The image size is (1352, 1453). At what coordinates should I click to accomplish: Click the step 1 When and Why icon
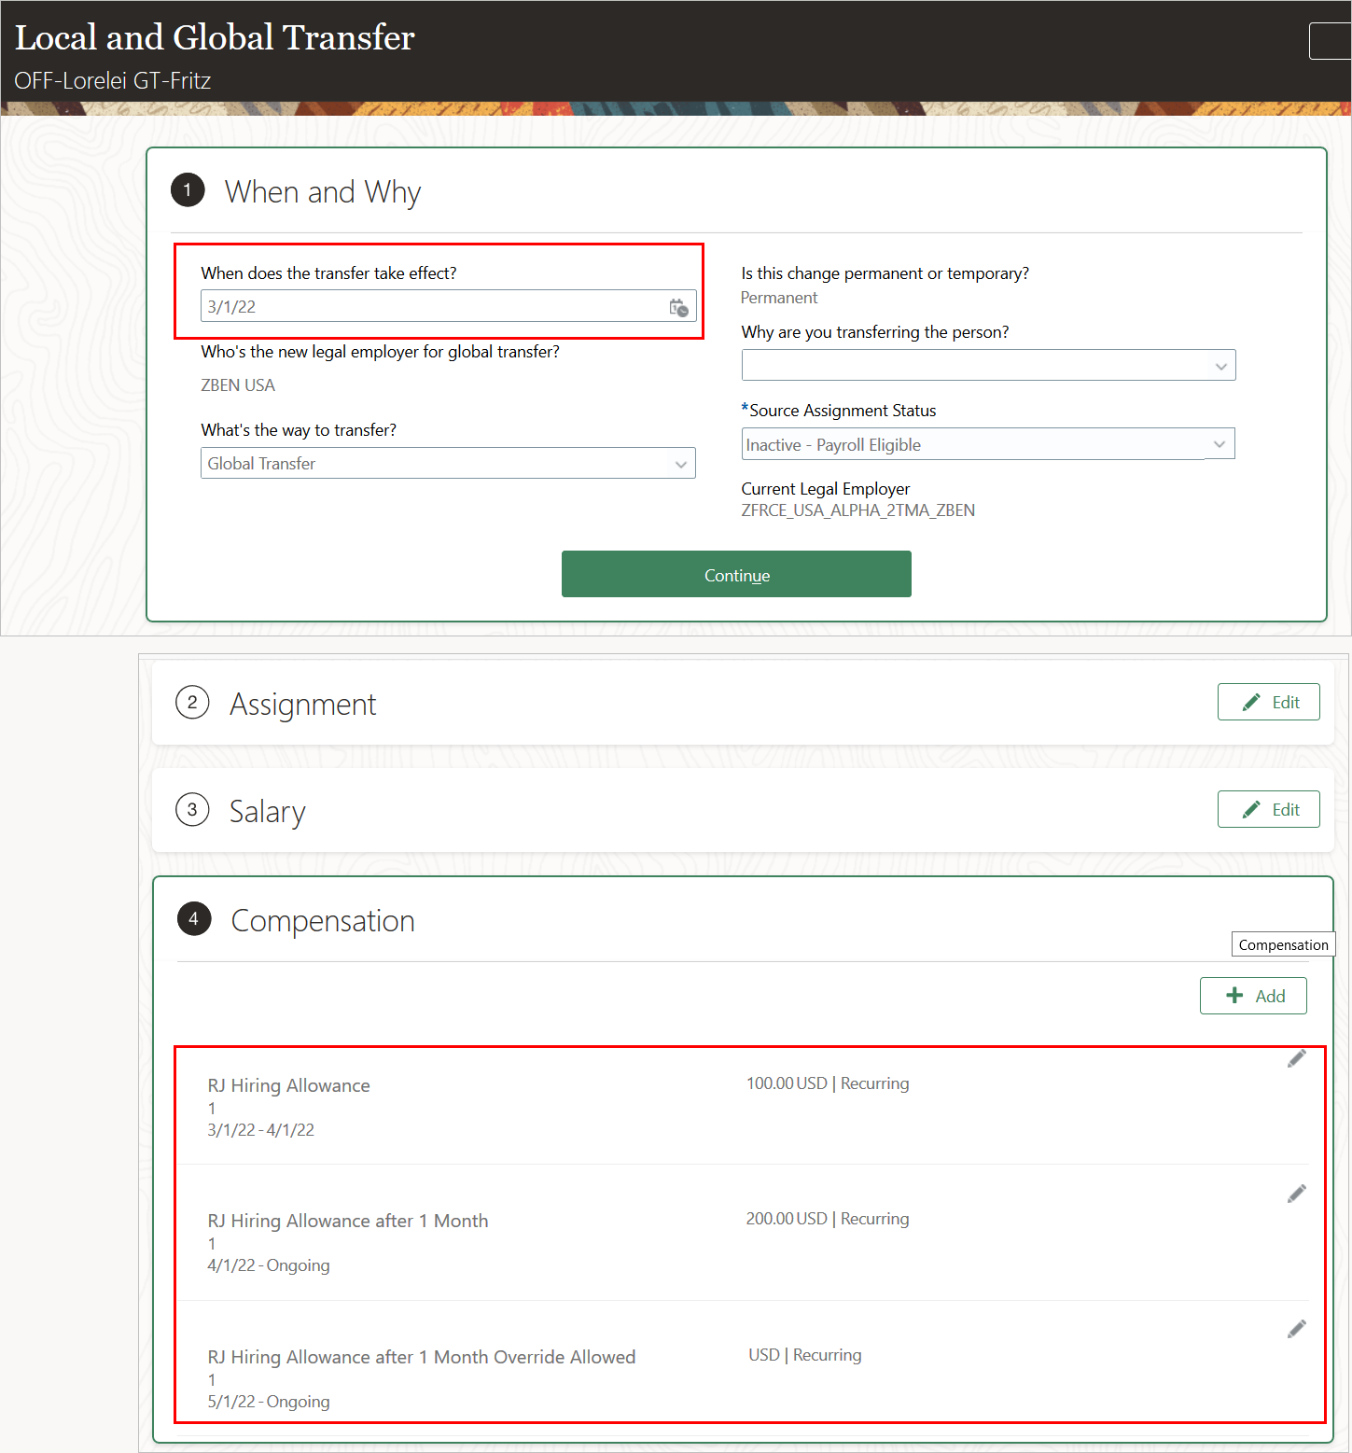coord(188,190)
